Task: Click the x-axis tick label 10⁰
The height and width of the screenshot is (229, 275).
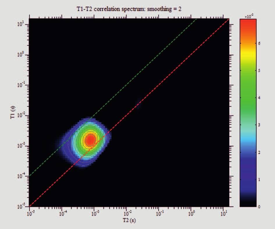Action: (x=191, y=213)
